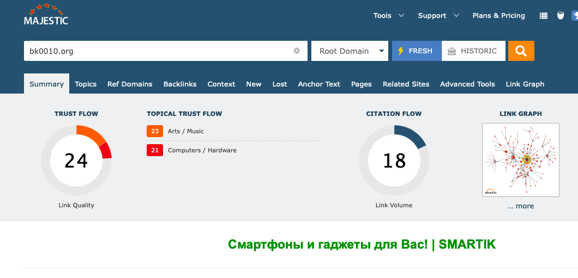Image resolution: width=578 pixels, height=278 pixels.
Task: Click the CITATION FLOW heading
Action: 394,114
